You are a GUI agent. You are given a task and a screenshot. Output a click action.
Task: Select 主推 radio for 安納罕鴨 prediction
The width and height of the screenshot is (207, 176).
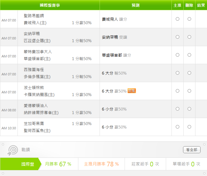coord(177,37)
